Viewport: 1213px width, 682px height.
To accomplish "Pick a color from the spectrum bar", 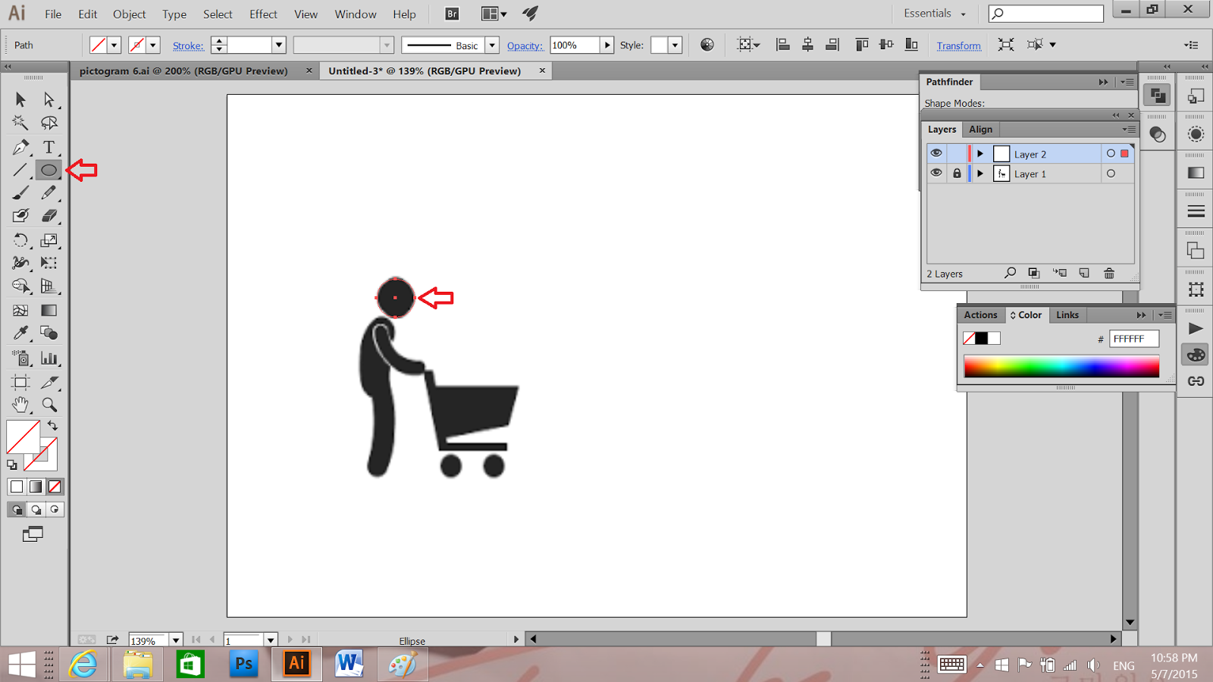I will tap(1061, 366).
